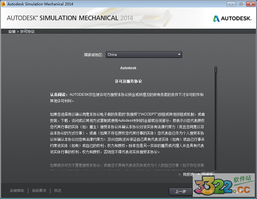
Task: Click the 许可及服务协议 agreement heading
Action: [128, 81]
